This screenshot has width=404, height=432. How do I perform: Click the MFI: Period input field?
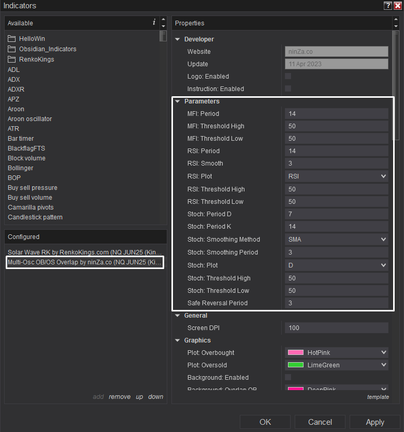(337, 113)
